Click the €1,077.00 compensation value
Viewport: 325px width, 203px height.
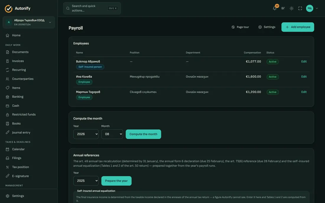(253, 61)
